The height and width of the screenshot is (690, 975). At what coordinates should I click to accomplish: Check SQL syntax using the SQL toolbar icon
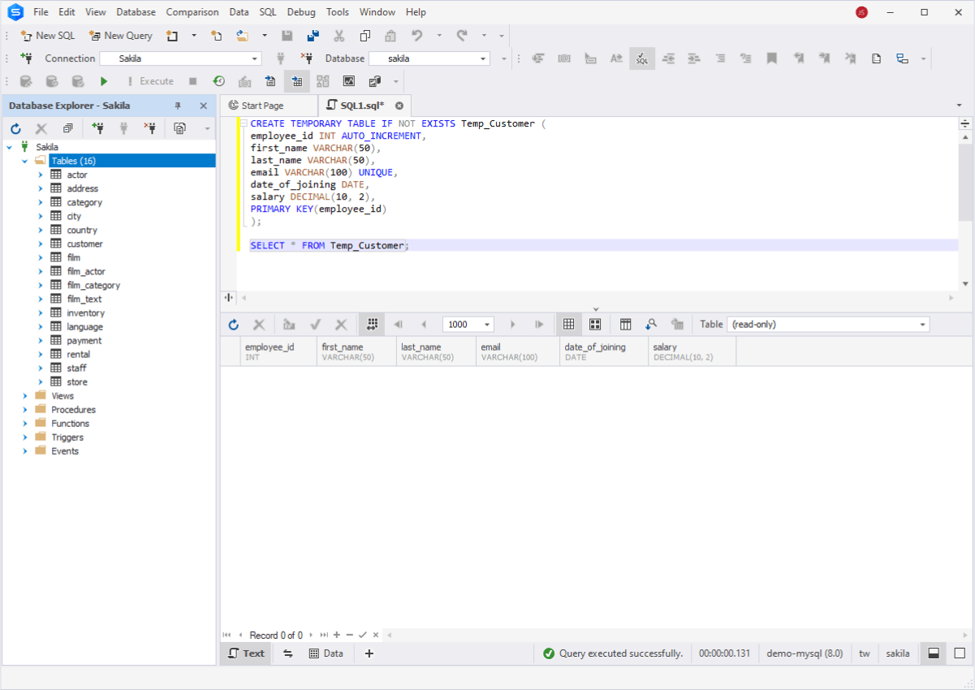click(641, 58)
